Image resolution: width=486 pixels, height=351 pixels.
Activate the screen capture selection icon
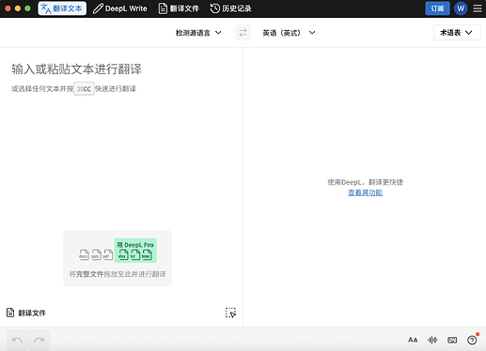coord(230,313)
